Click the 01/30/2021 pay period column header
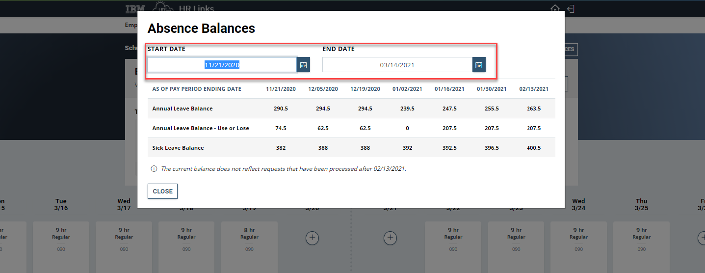The height and width of the screenshot is (273, 705). [492, 89]
